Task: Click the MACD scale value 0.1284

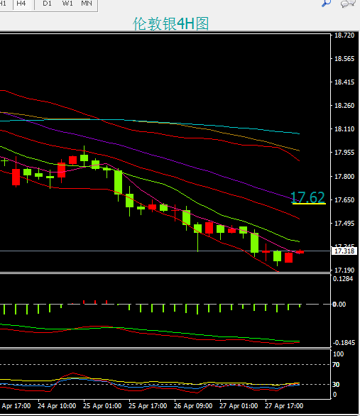Action: 343,279
